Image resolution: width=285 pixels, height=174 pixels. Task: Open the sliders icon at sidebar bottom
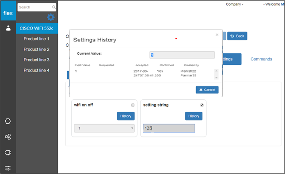[x=8, y=168]
